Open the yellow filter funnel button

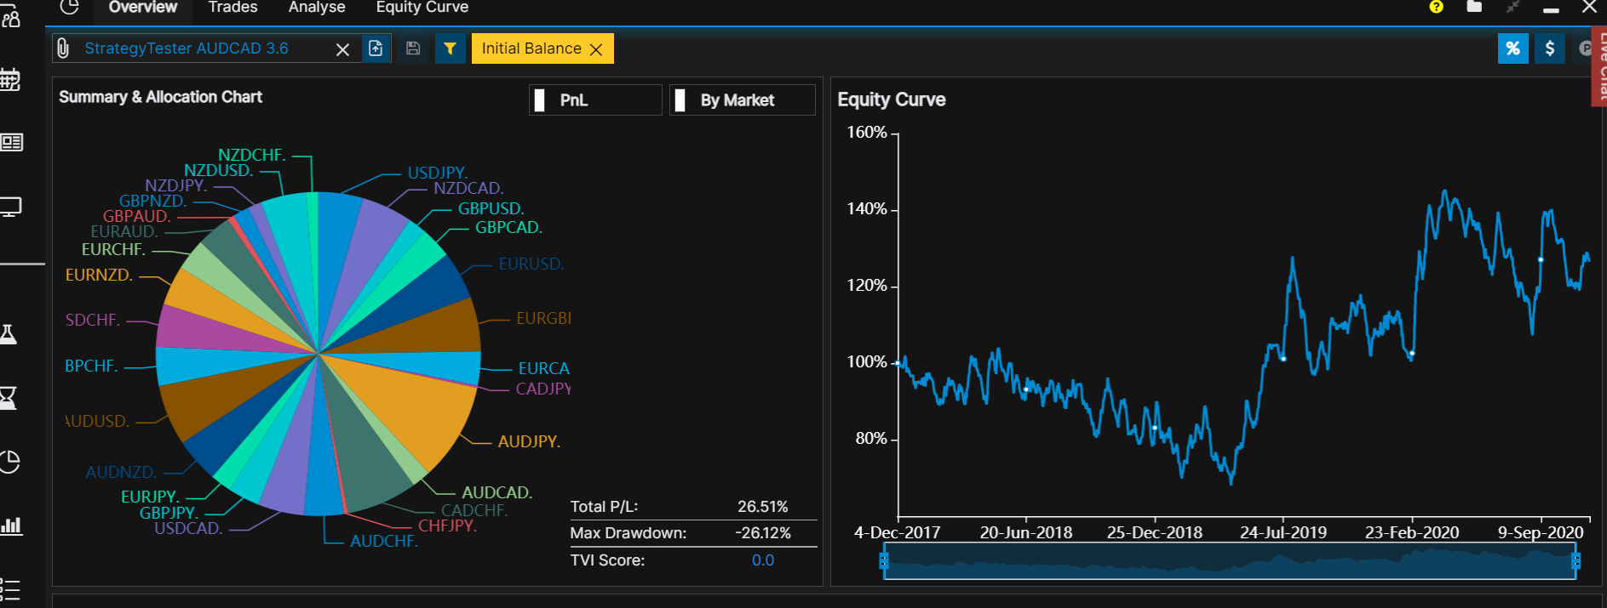[x=450, y=48]
